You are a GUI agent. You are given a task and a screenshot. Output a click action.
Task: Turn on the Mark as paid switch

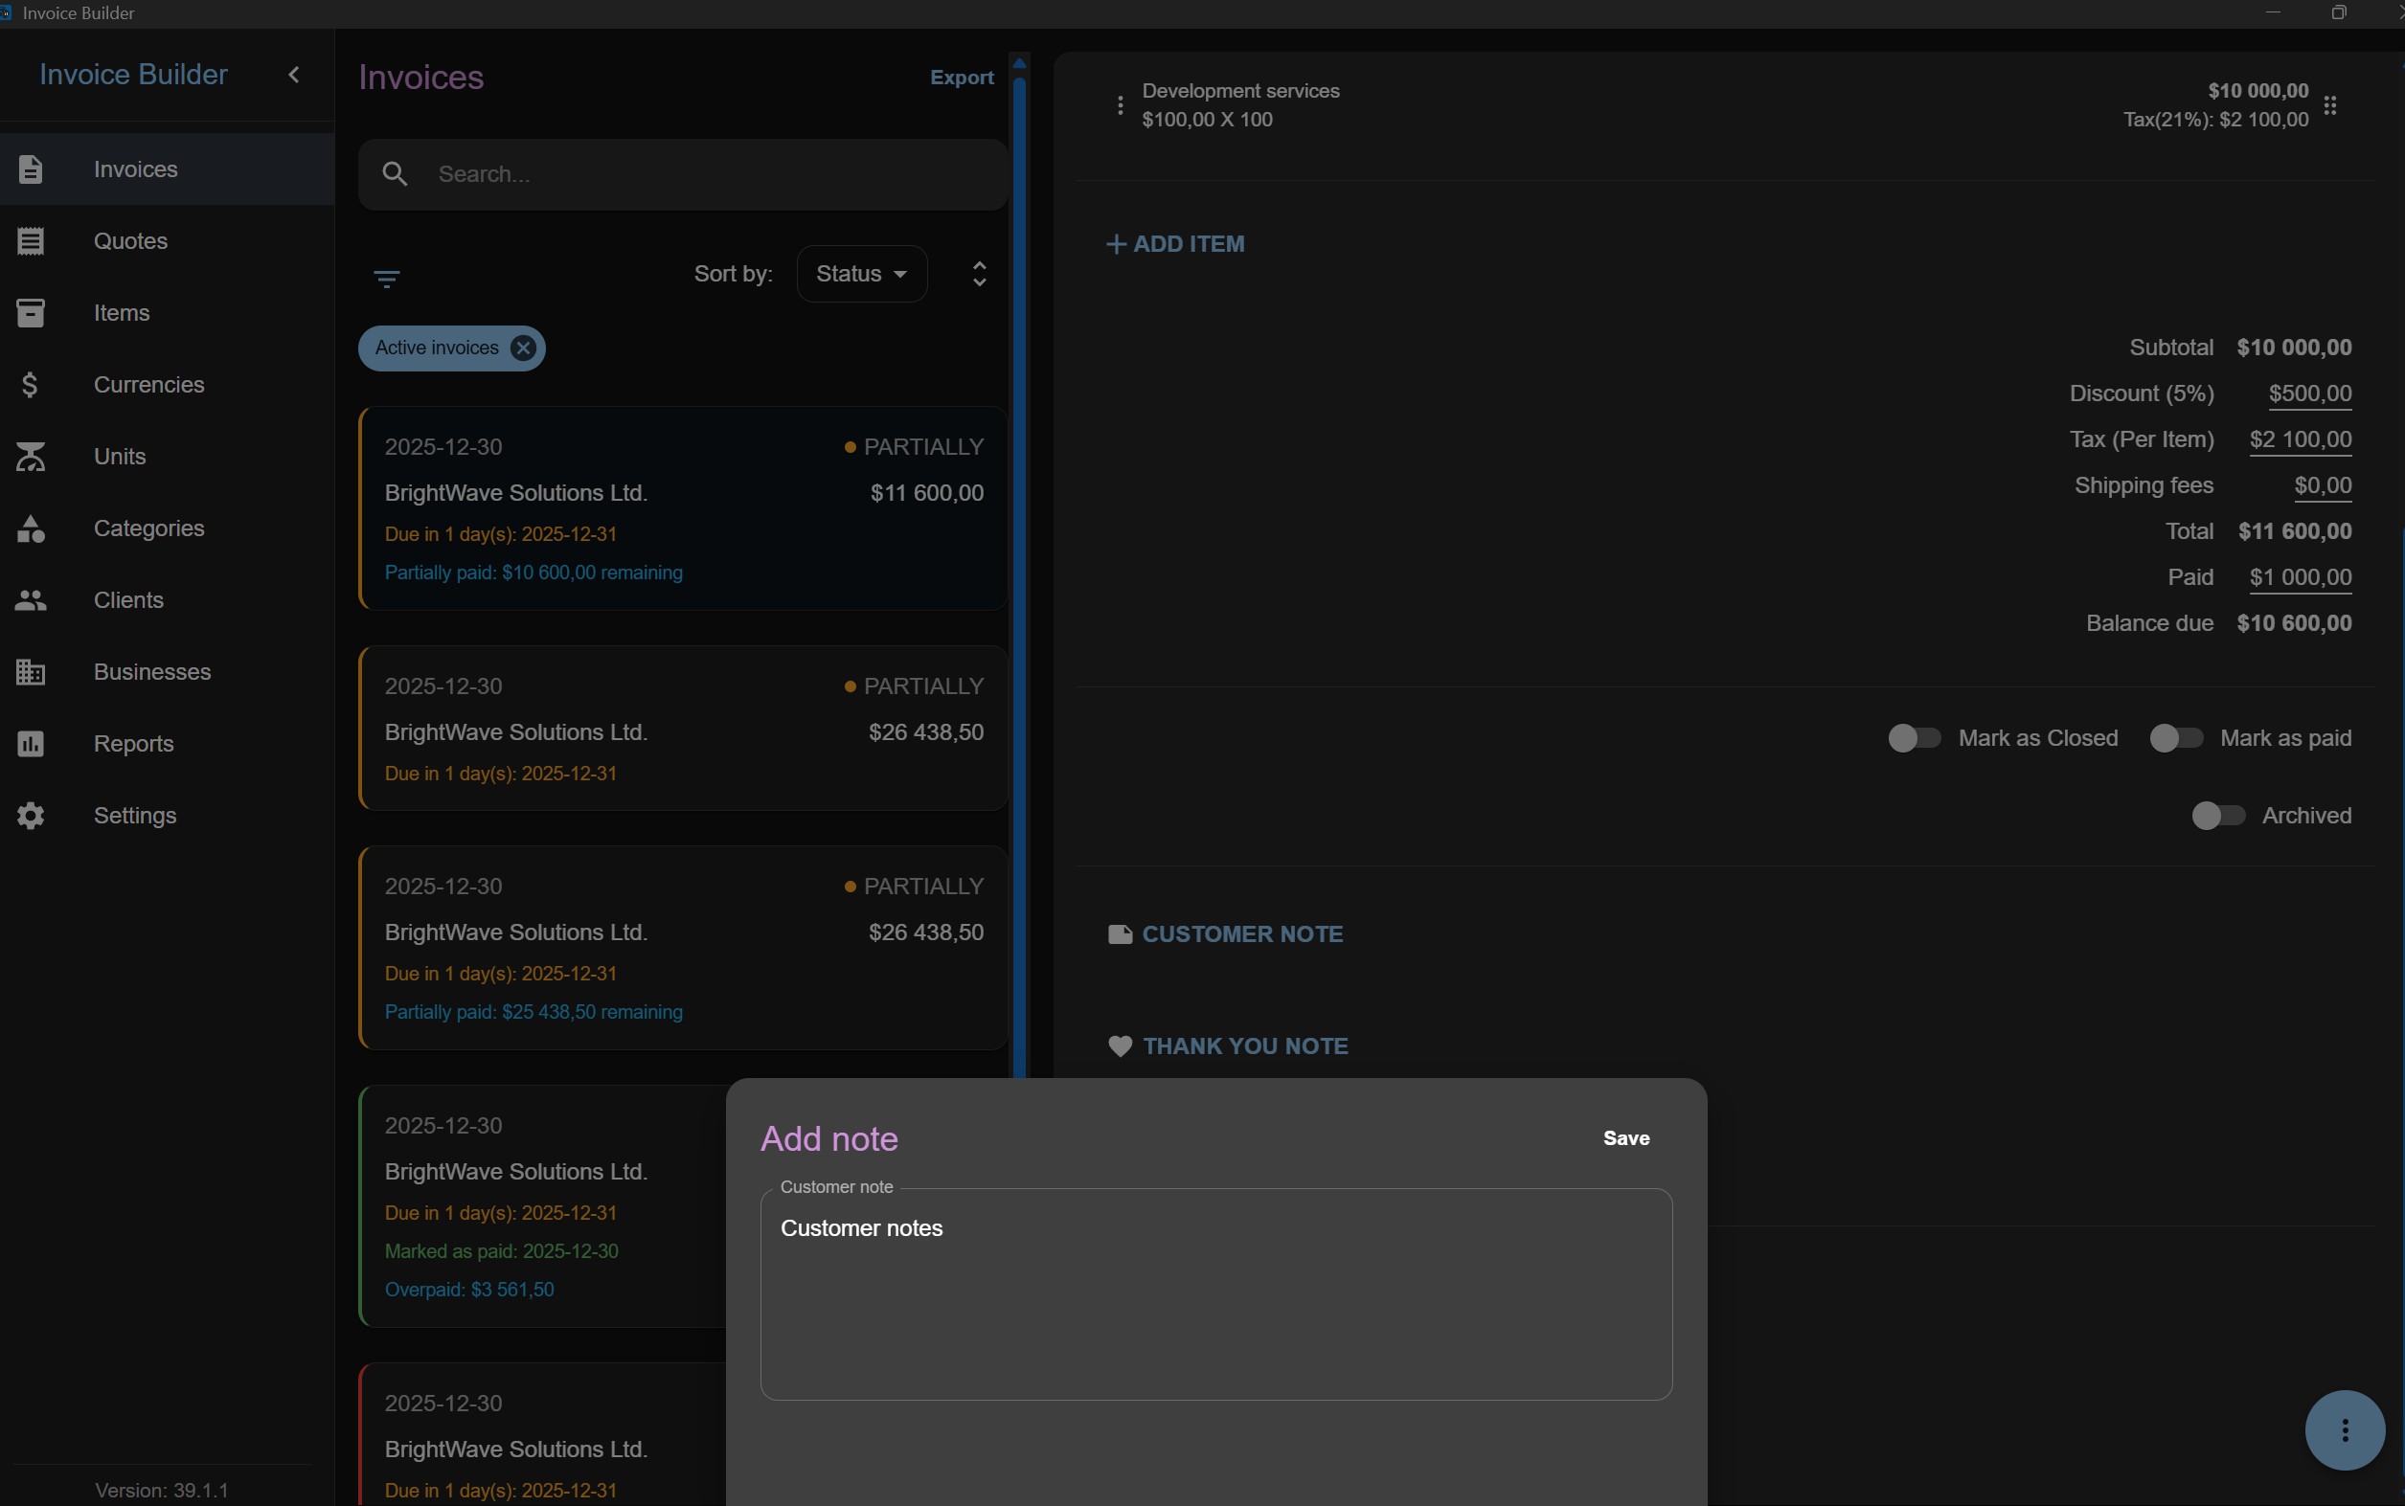[2175, 738]
